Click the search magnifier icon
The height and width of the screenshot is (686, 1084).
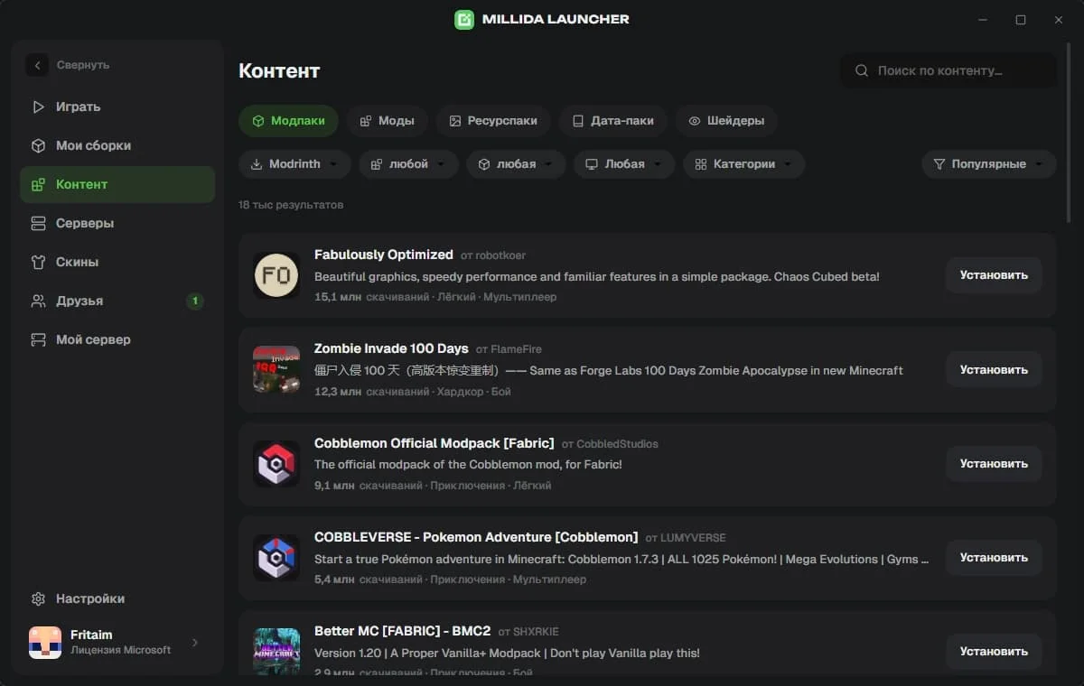pos(862,70)
